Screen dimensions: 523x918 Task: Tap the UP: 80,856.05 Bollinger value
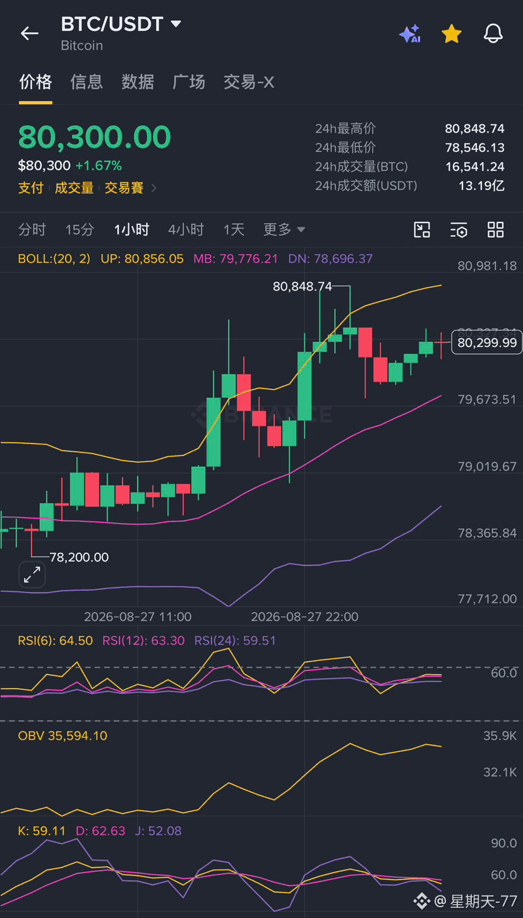tap(142, 258)
